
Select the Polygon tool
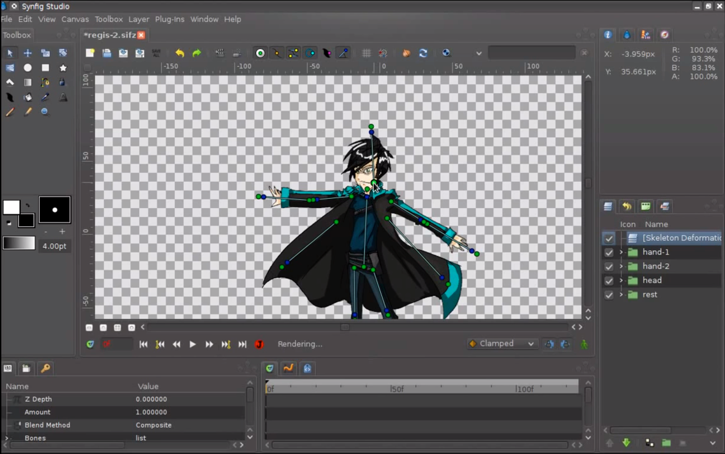point(10,83)
